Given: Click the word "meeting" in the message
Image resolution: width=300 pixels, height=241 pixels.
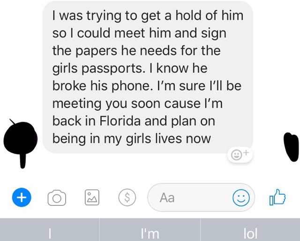Looking at the screenshot, I should [77, 104].
